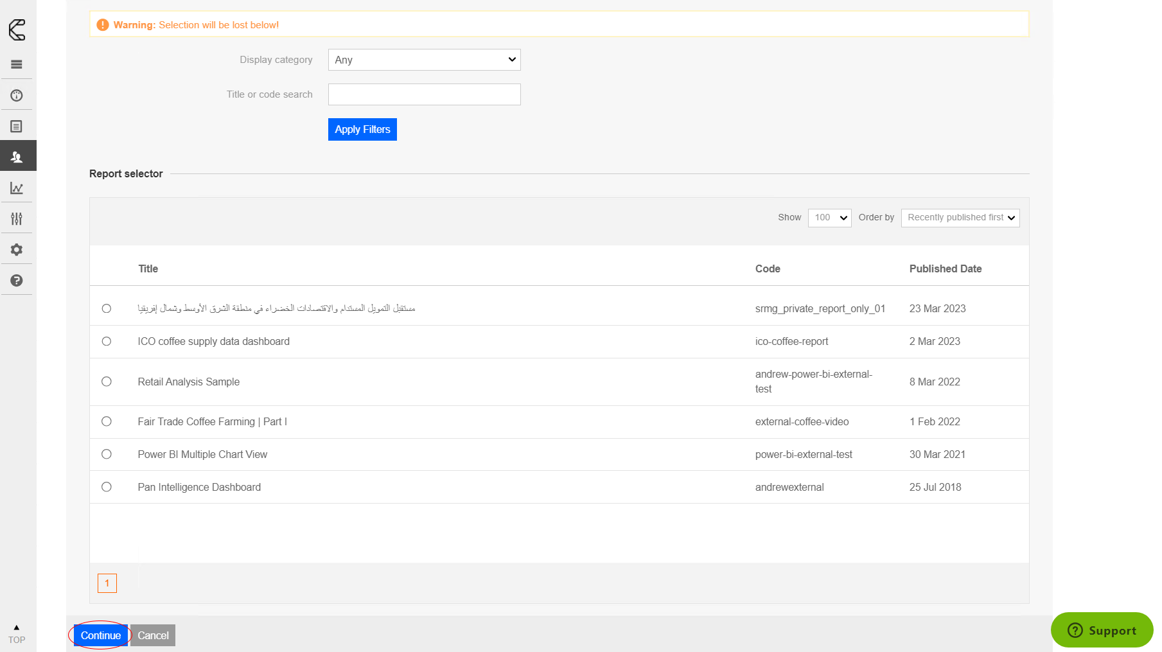Select ICO coffee supply data dashboard radio
This screenshot has width=1162, height=652.
107,342
